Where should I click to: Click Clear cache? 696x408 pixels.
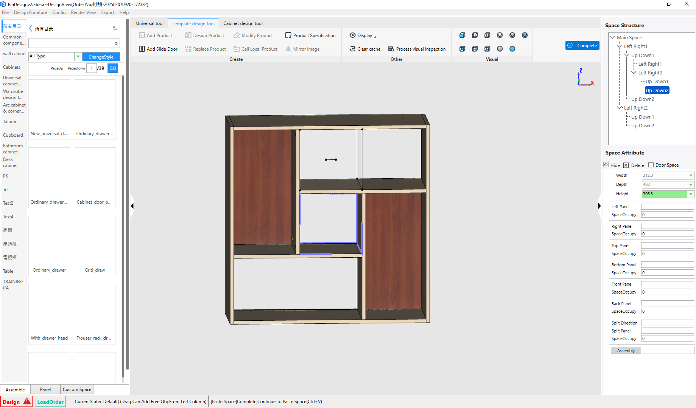365,49
